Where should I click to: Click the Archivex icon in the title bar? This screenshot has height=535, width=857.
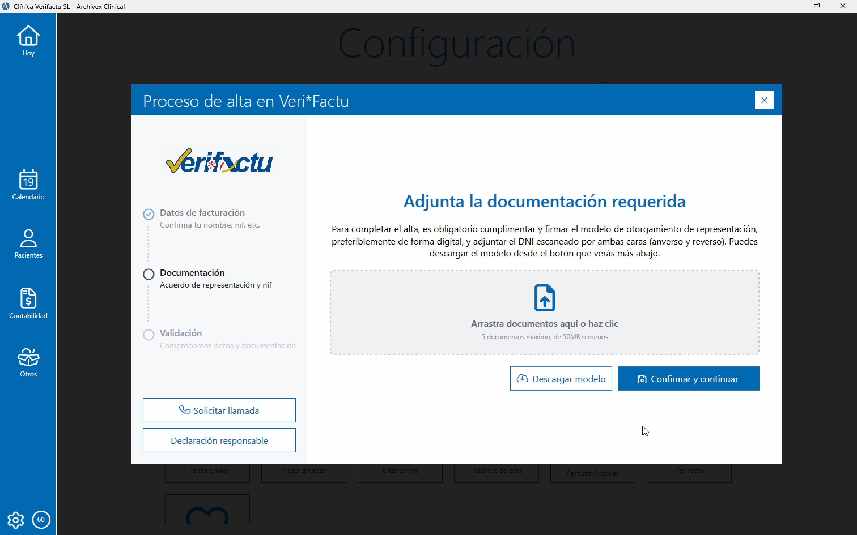[6, 6]
